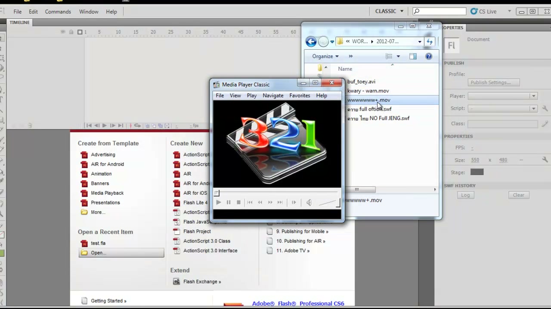Open Flash Commands menu
This screenshot has width=551, height=309.
click(x=58, y=12)
